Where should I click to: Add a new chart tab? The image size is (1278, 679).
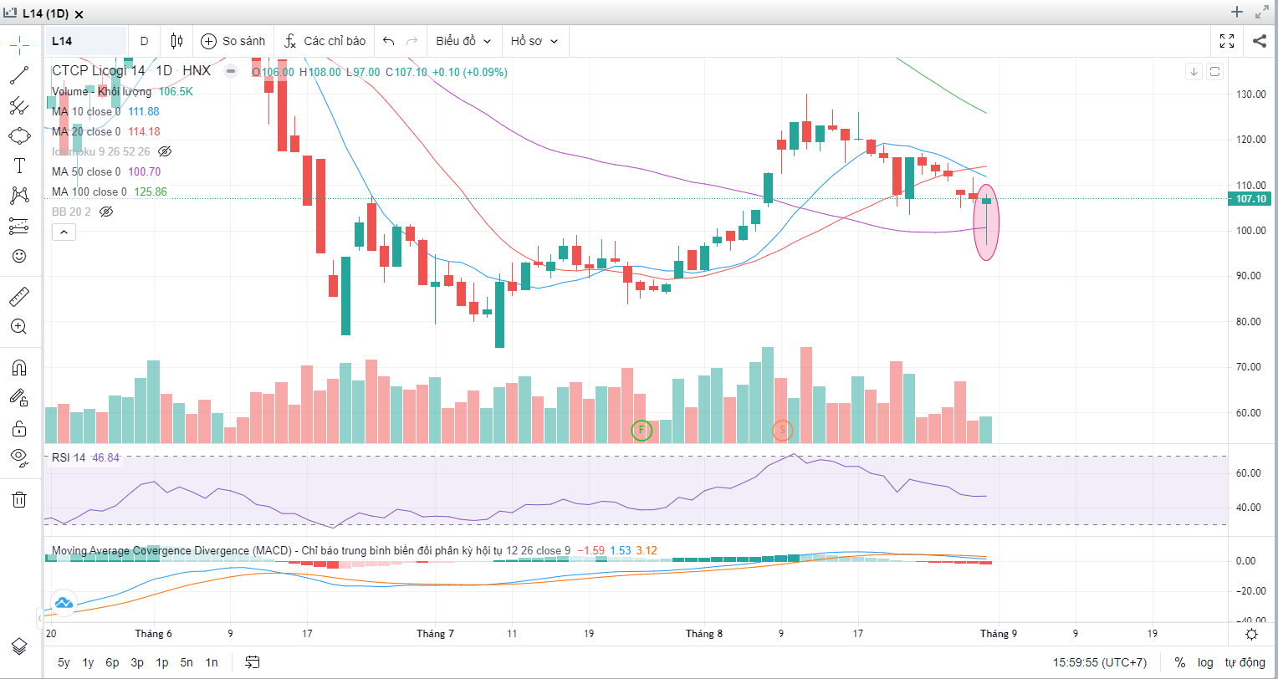pyautogui.click(x=1237, y=12)
